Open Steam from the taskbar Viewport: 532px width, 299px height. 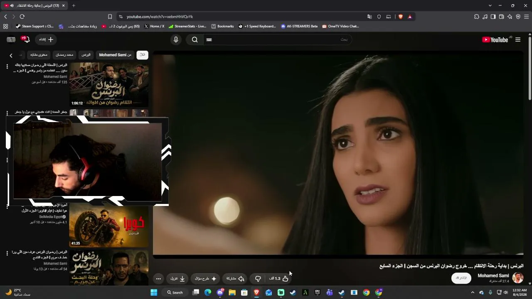pyautogui.click(x=293, y=292)
